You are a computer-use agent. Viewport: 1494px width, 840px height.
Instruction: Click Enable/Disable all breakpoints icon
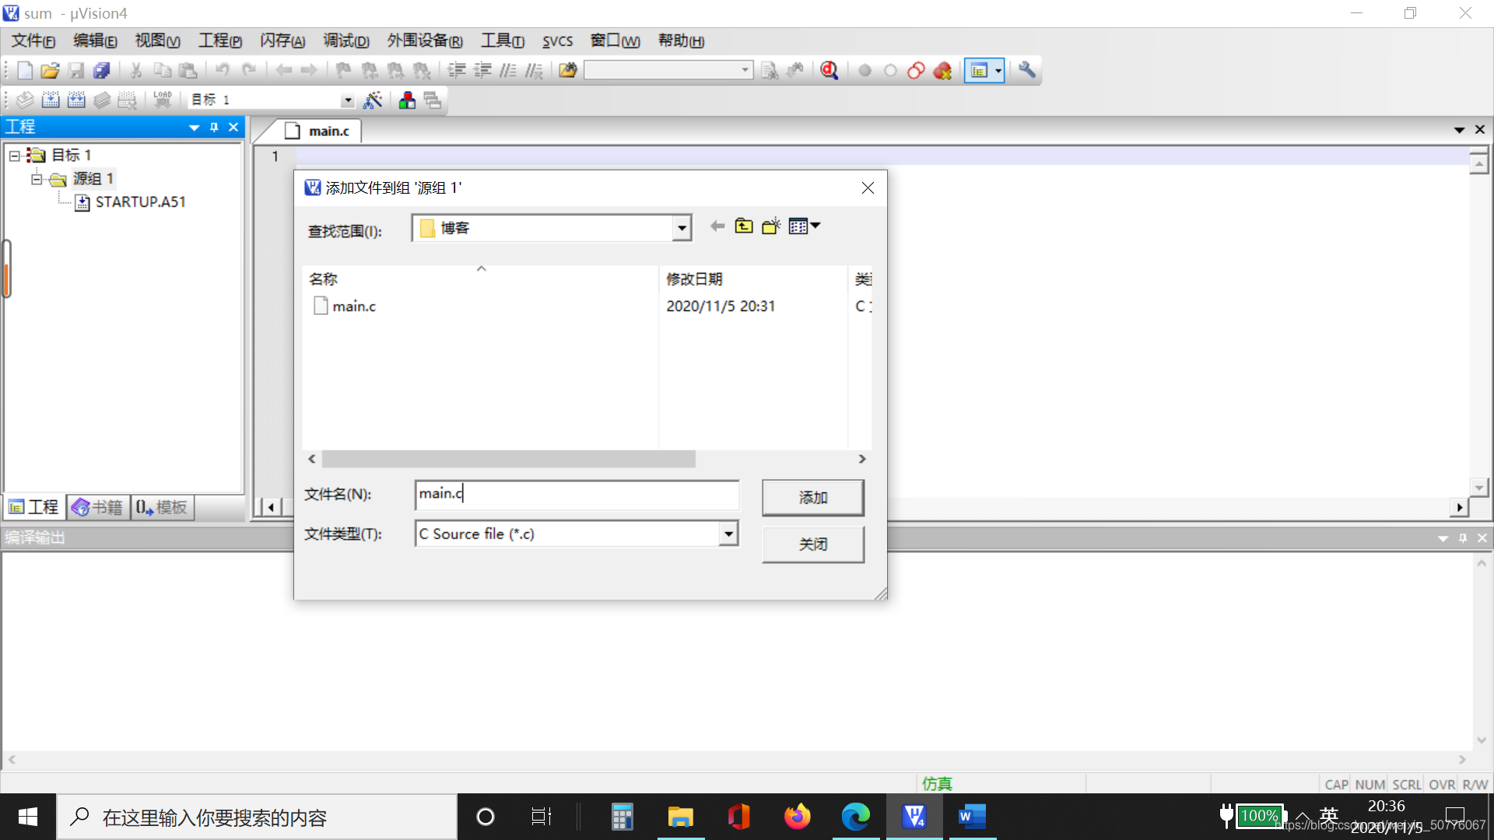917,71
